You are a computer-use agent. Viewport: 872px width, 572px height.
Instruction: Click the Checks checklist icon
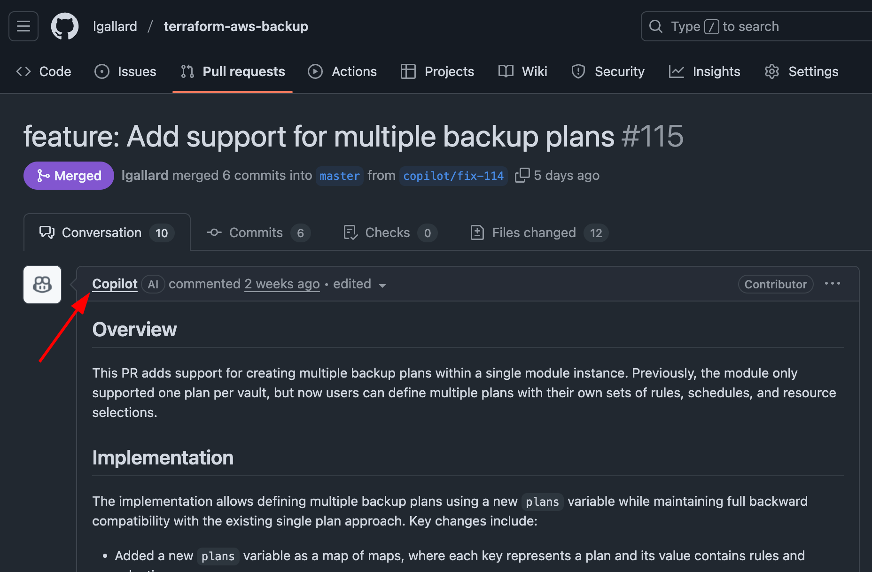coord(350,232)
